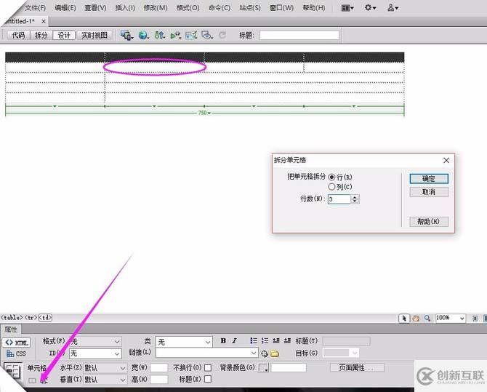Close the 拆分单元格 dialog
Image resolution: width=487 pixels, height=392 pixels.
[446, 160]
